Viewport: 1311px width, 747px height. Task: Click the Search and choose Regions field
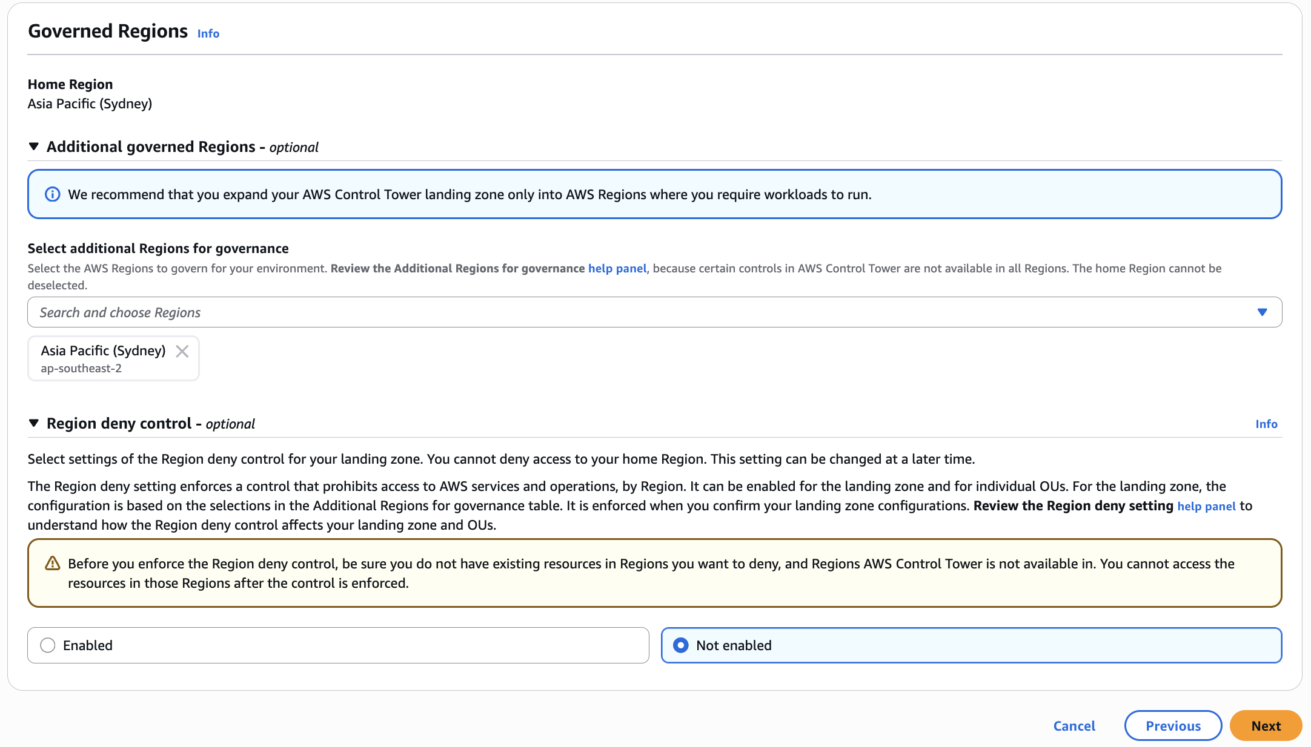point(606,312)
